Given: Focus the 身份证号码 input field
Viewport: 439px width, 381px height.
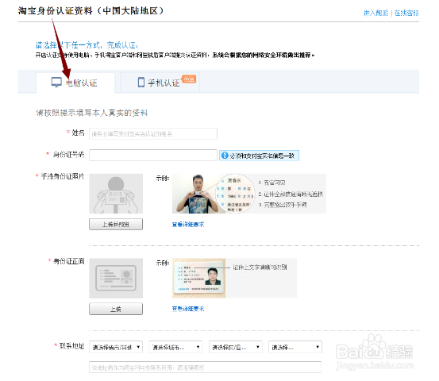Looking at the screenshot, I should [x=153, y=155].
